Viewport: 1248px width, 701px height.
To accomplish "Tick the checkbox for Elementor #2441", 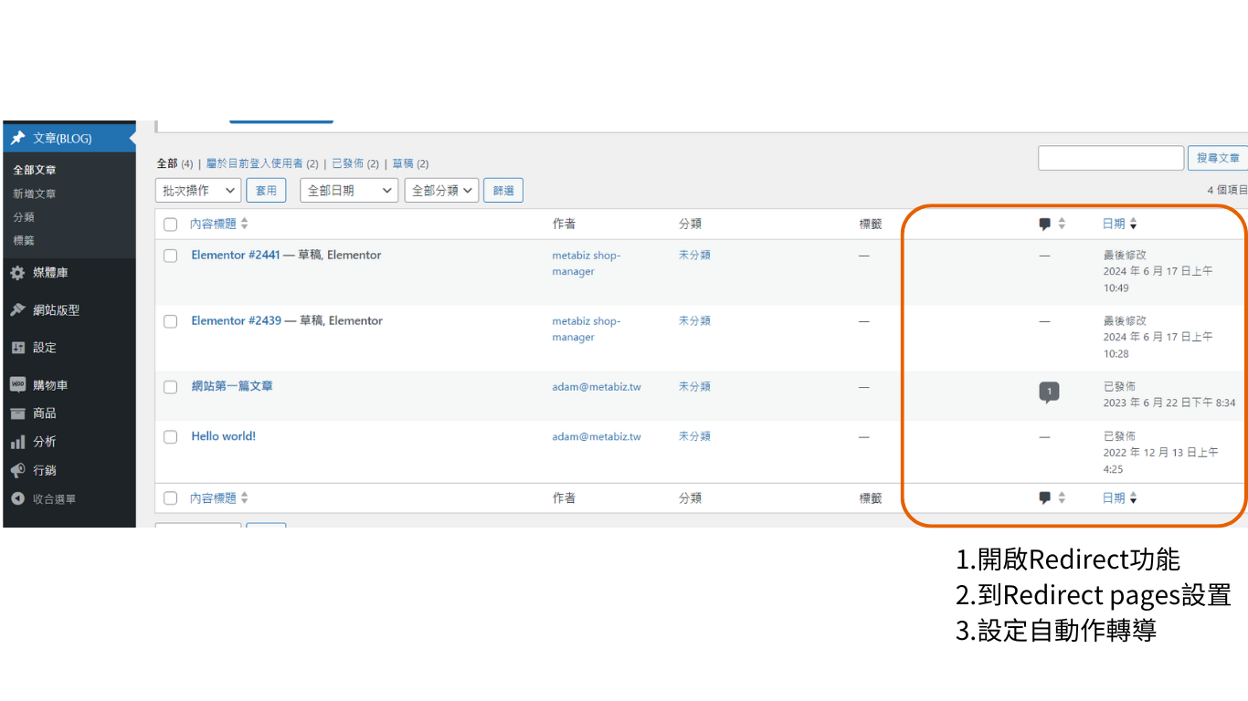I will pos(170,256).
